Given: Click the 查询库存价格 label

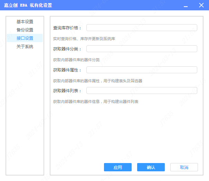Looking at the screenshot, I should pyautogui.click(x=67, y=28).
